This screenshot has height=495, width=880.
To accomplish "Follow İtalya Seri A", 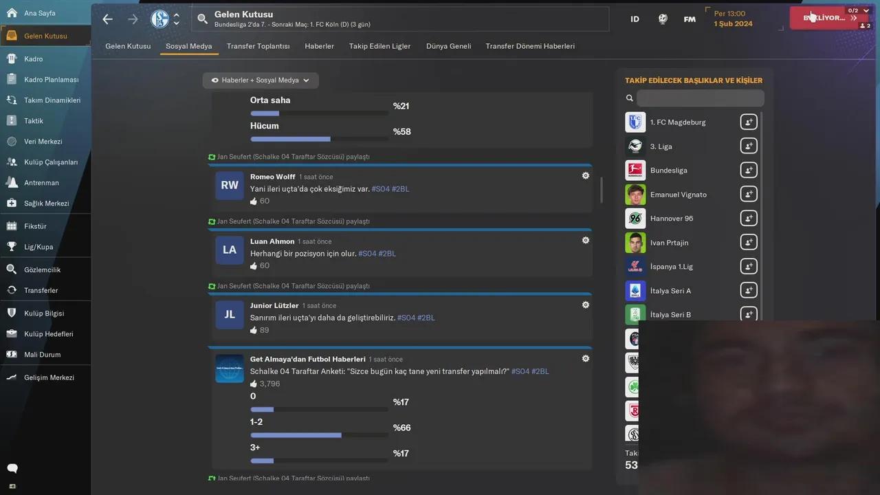I will tap(749, 290).
